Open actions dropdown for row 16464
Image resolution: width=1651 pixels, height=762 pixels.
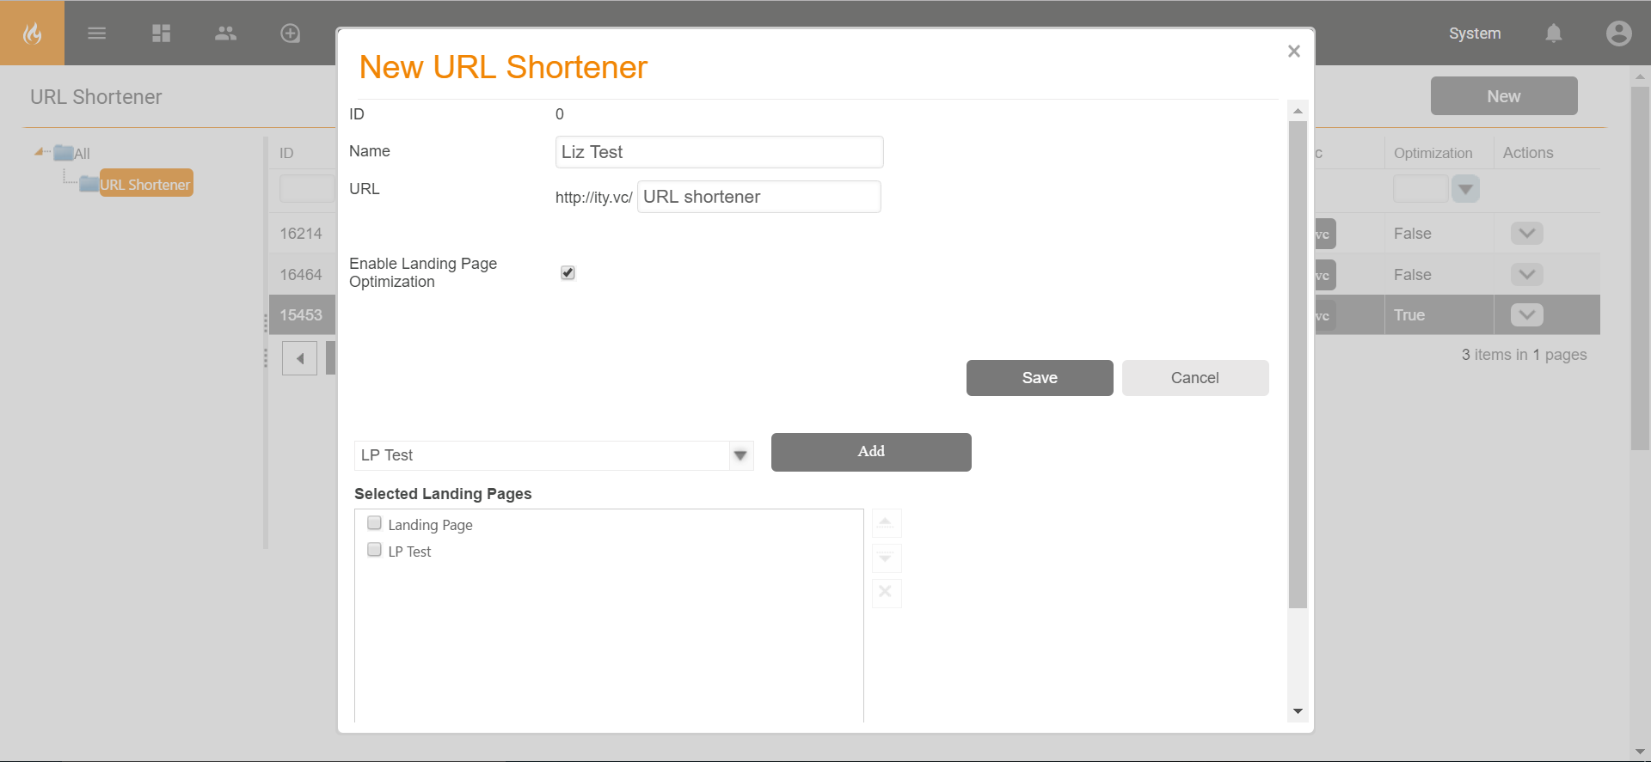pos(1526,274)
